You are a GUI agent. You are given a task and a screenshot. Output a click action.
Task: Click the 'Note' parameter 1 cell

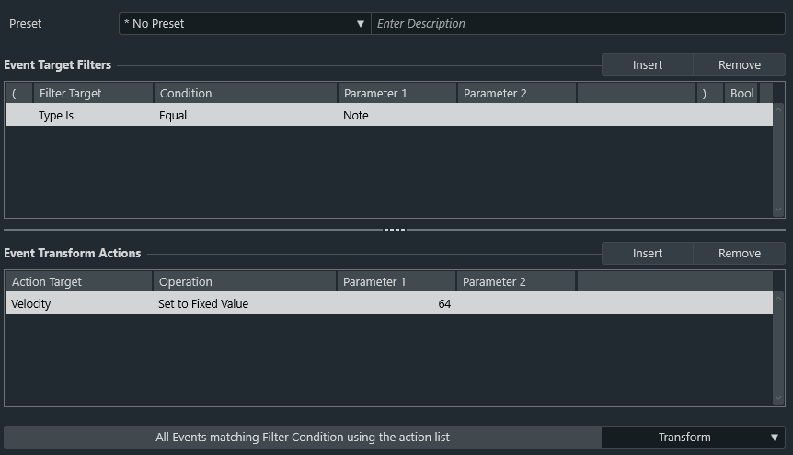[396, 116]
